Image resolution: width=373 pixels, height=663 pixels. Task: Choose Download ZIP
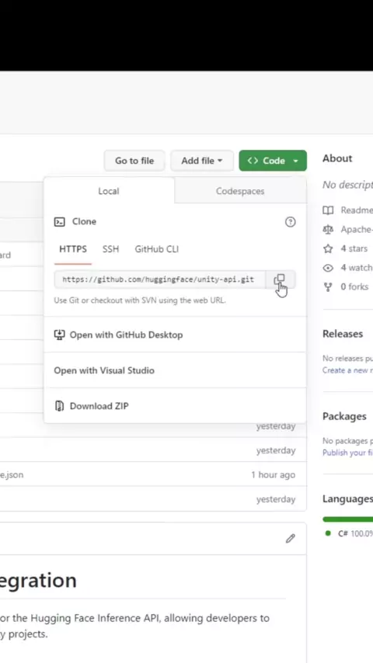point(175,406)
